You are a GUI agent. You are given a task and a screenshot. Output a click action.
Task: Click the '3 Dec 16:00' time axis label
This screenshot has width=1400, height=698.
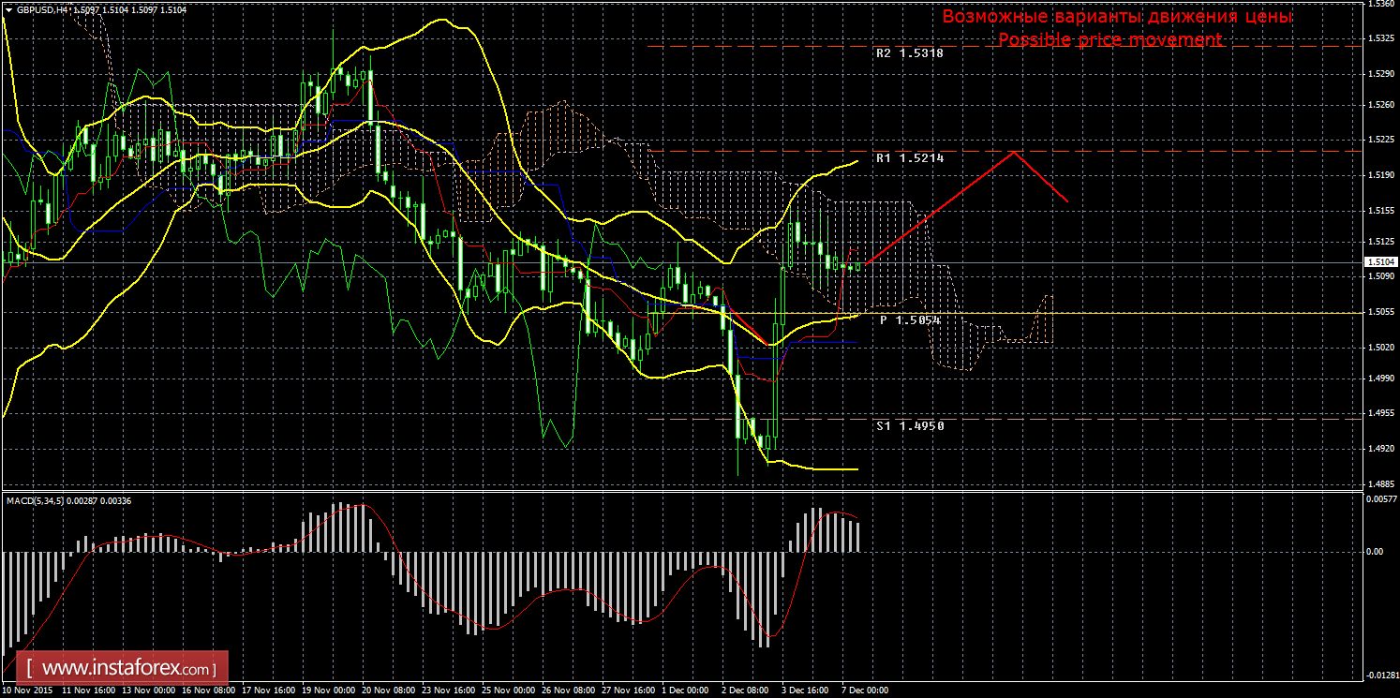pos(806,691)
